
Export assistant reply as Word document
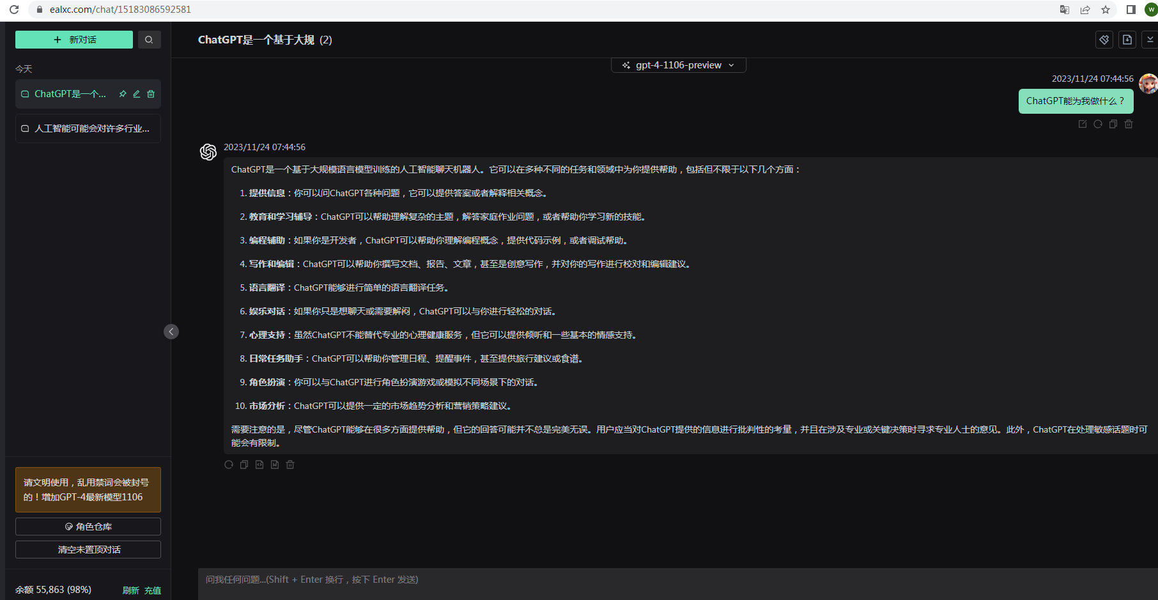tap(275, 465)
